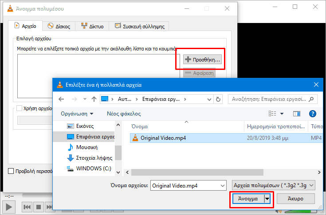The width and height of the screenshot is (326, 215).
Task: Click the VLC previous track button
Action: (27, 207)
